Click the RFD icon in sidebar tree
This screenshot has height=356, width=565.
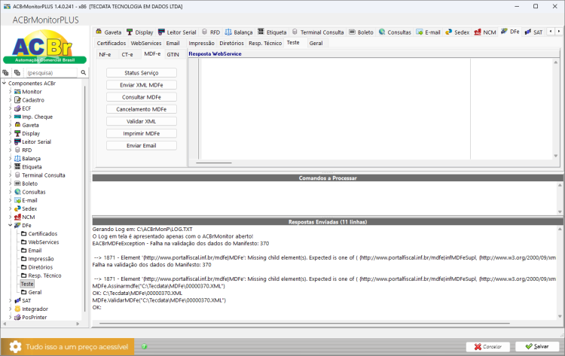pyautogui.click(x=17, y=150)
